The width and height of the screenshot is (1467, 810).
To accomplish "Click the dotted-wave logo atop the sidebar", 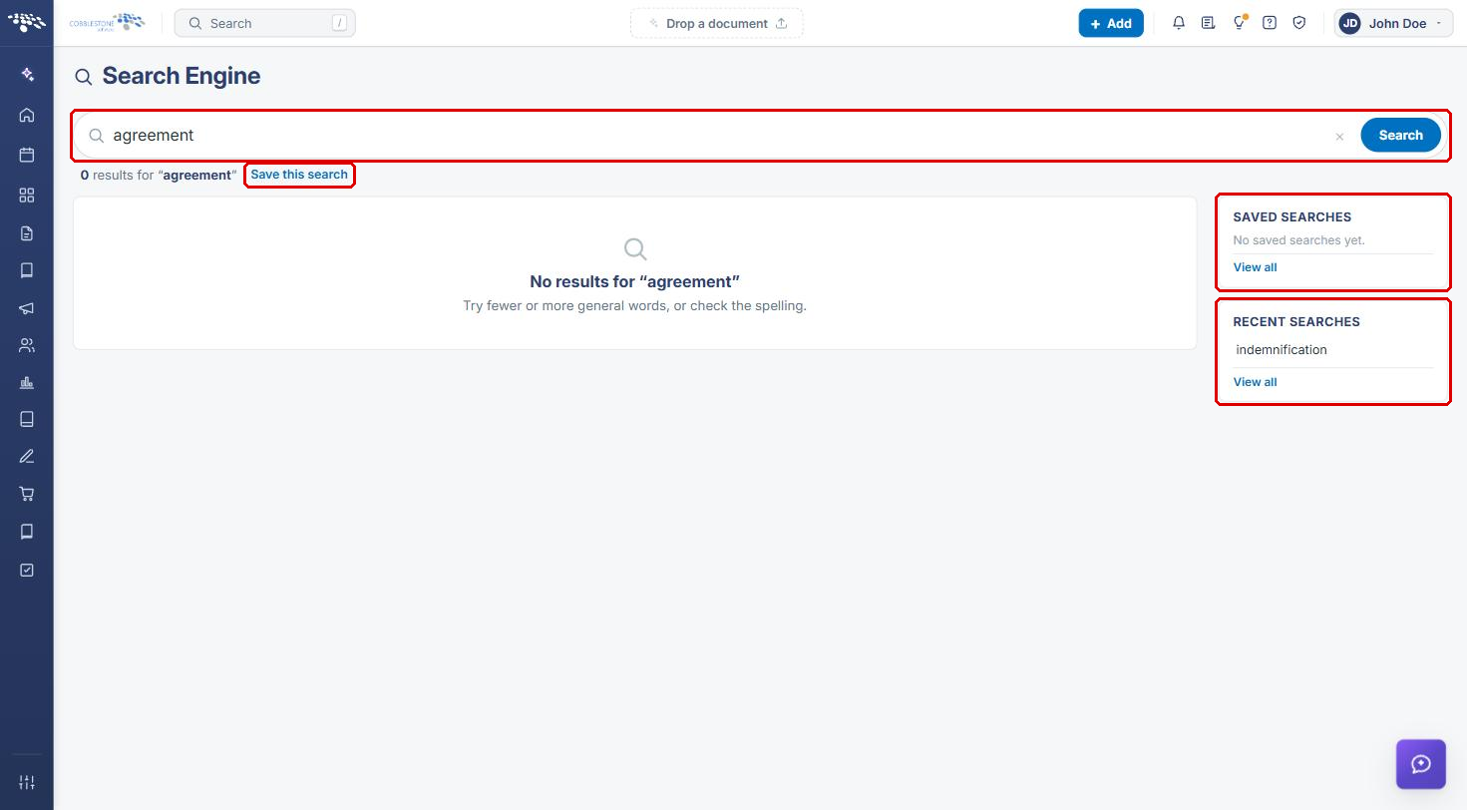I will pos(27,23).
